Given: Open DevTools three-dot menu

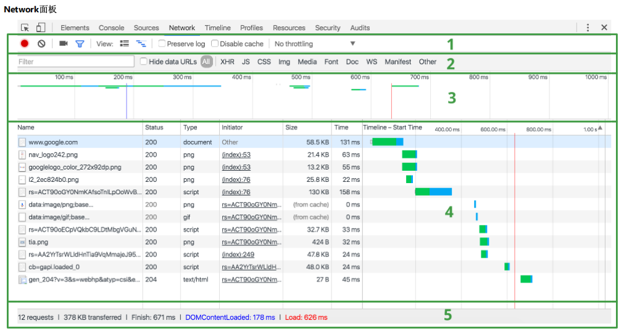Looking at the screenshot, I should click(588, 27).
